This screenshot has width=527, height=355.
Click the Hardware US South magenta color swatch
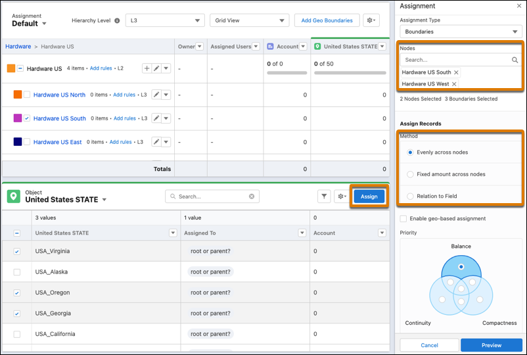pyautogui.click(x=18, y=118)
